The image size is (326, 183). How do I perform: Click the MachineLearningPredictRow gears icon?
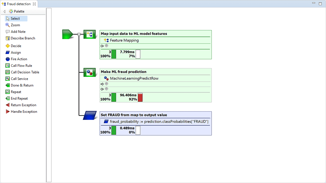point(90,72)
